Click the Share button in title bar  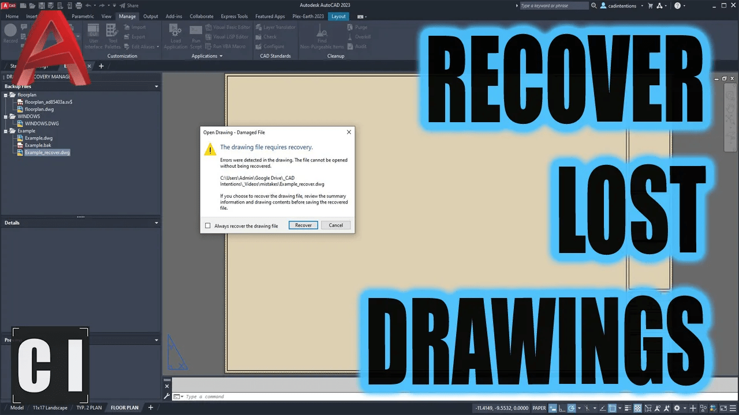(129, 5)
